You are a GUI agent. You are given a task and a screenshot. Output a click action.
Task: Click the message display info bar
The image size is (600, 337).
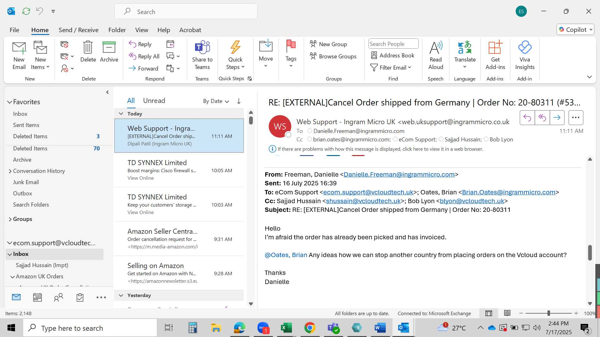click(376, 149)
